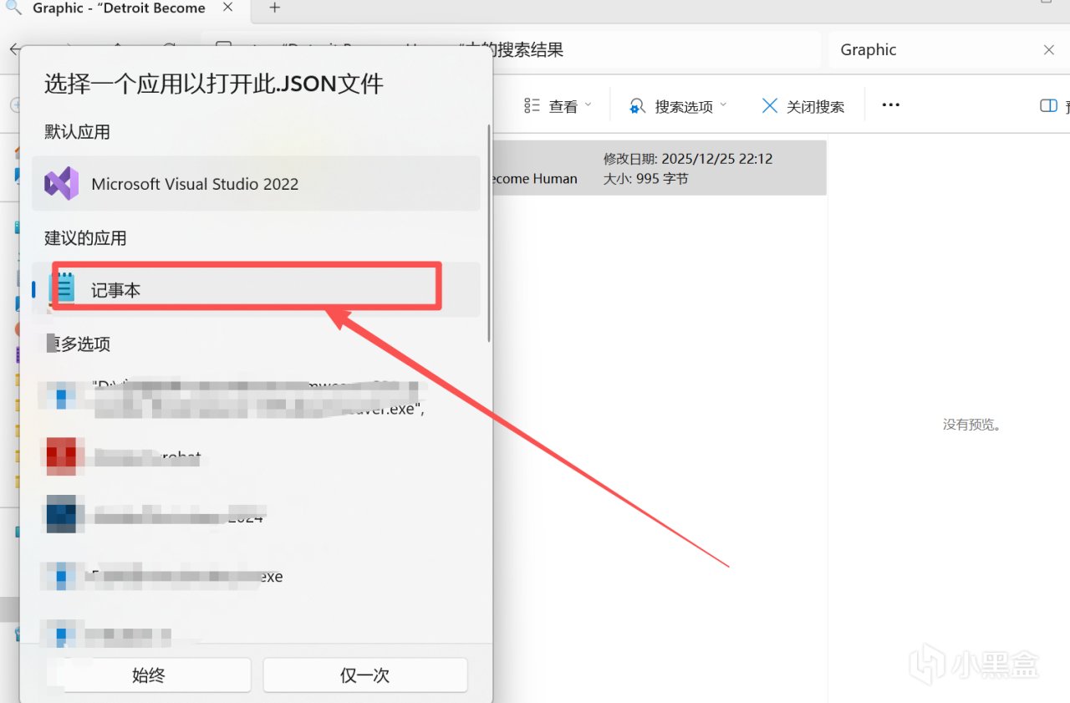The width and height of the screenshot is (1070, 703).
Task: Focus the Graphic search input field
Action: tap(935, 50)
